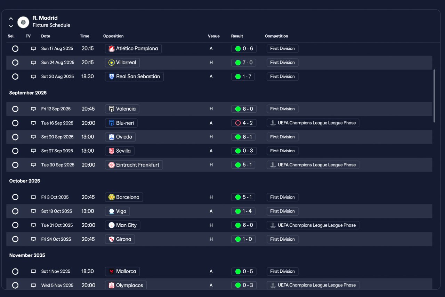The width and height of the screenshot is (445, 297).
Task: Click the TV icon for the Barcelona fixture
Action: (x=33, y=197)
